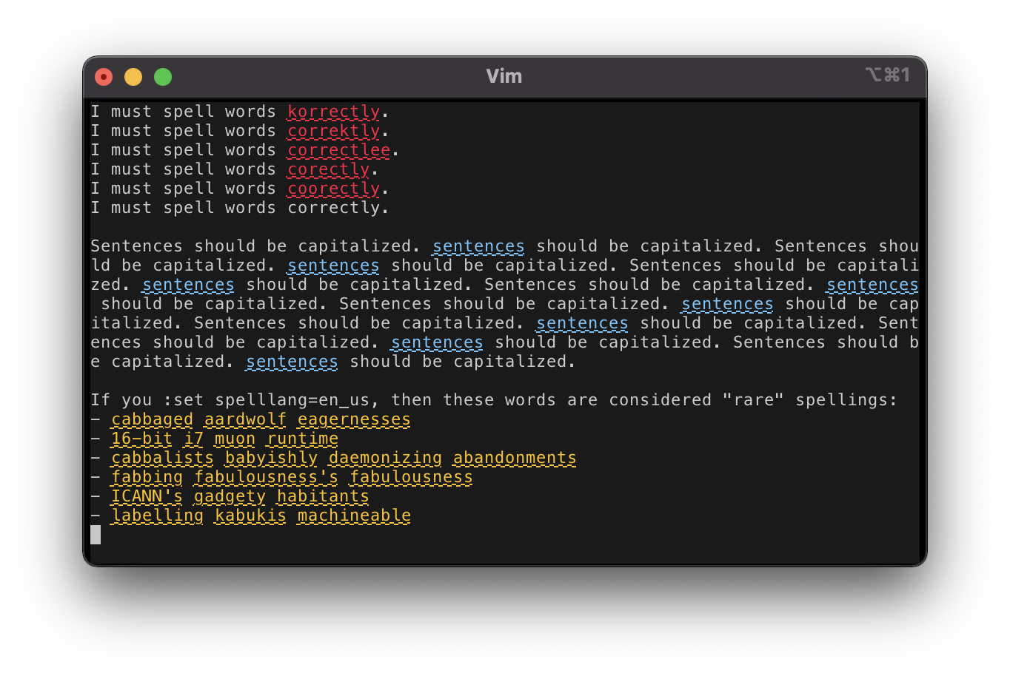Click the rare word "aardwolf"
This screenshot has height=676, width=1010.
click(x=244, y=419)
